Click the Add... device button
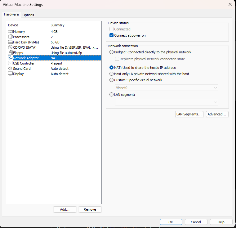The image size is (236, 228). 65,209
